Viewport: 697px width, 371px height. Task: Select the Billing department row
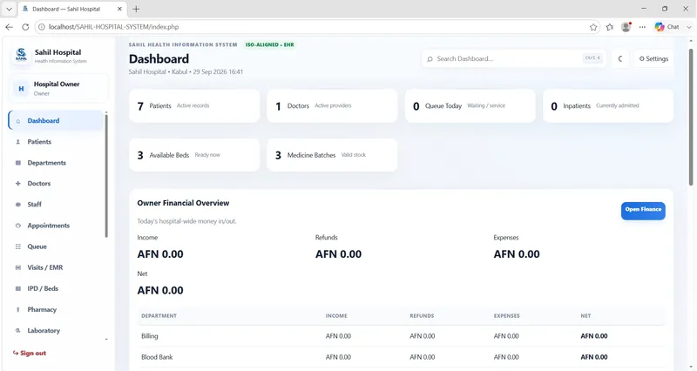click(402, 336)
